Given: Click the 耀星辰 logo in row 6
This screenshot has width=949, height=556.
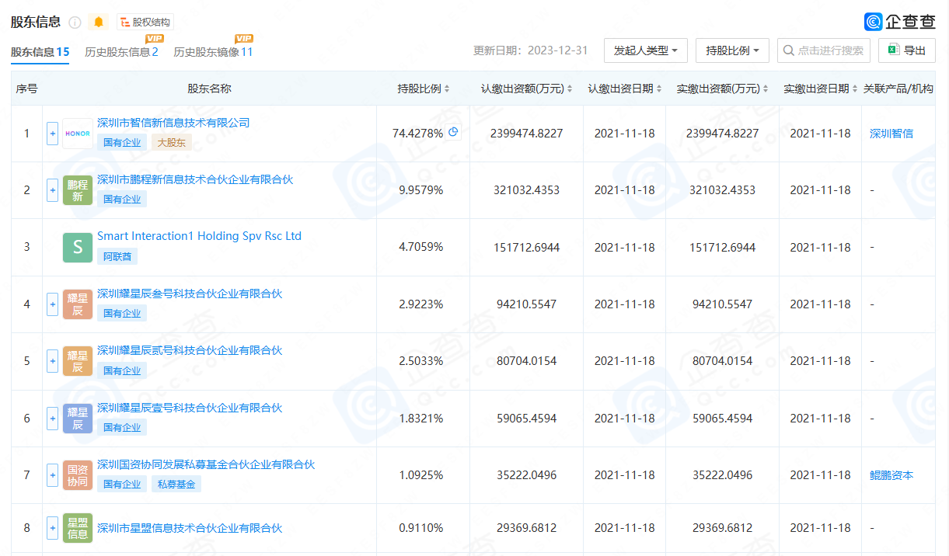Looking at the screenshot, I should coord(78,419).
